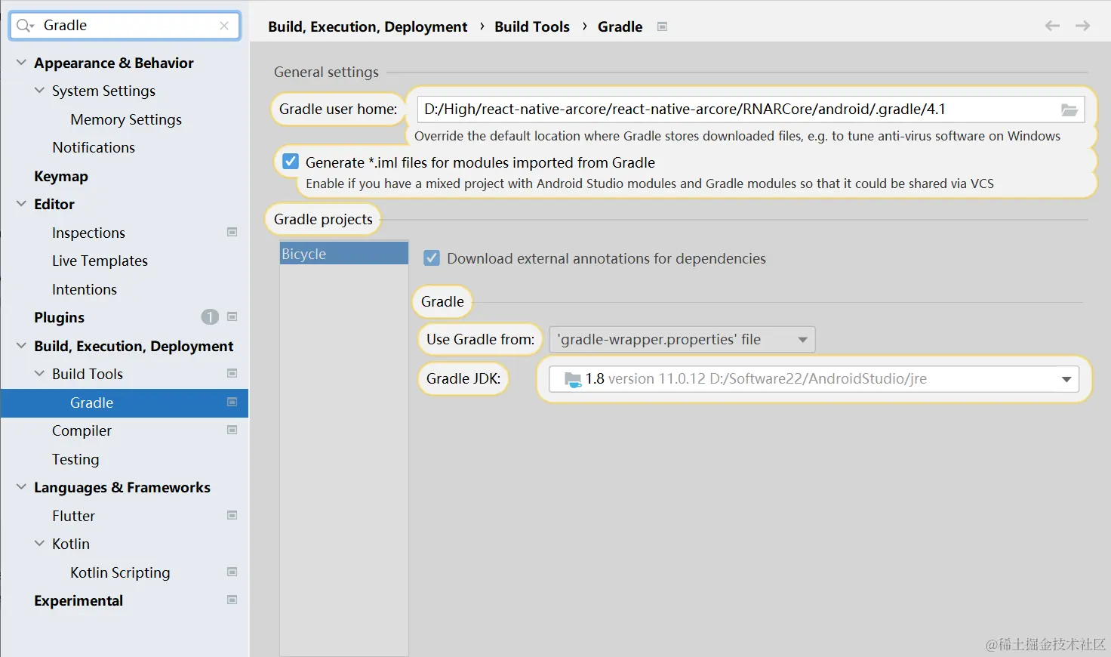Click the back navigation arrow
The image size is (1111, 657).
pos(1052,26)
